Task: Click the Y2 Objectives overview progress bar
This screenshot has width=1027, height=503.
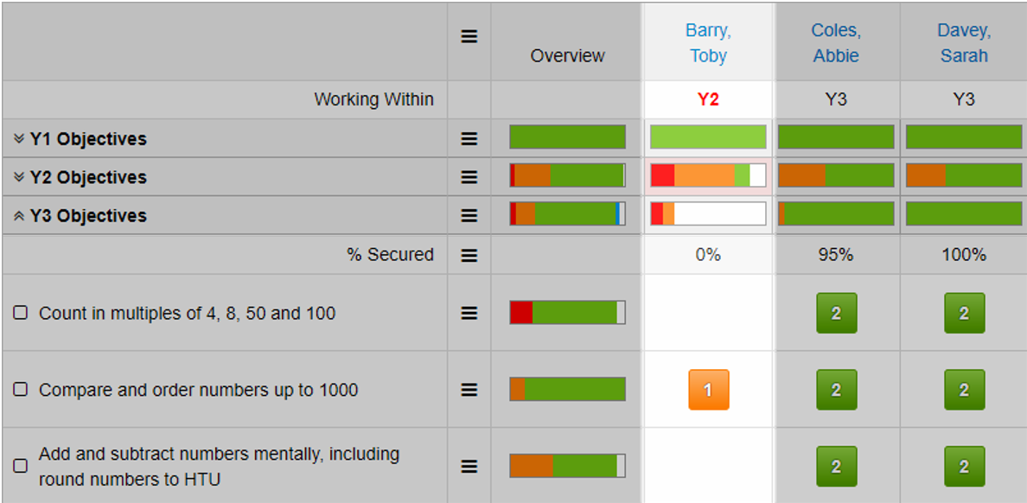Action: coord(567,175)
